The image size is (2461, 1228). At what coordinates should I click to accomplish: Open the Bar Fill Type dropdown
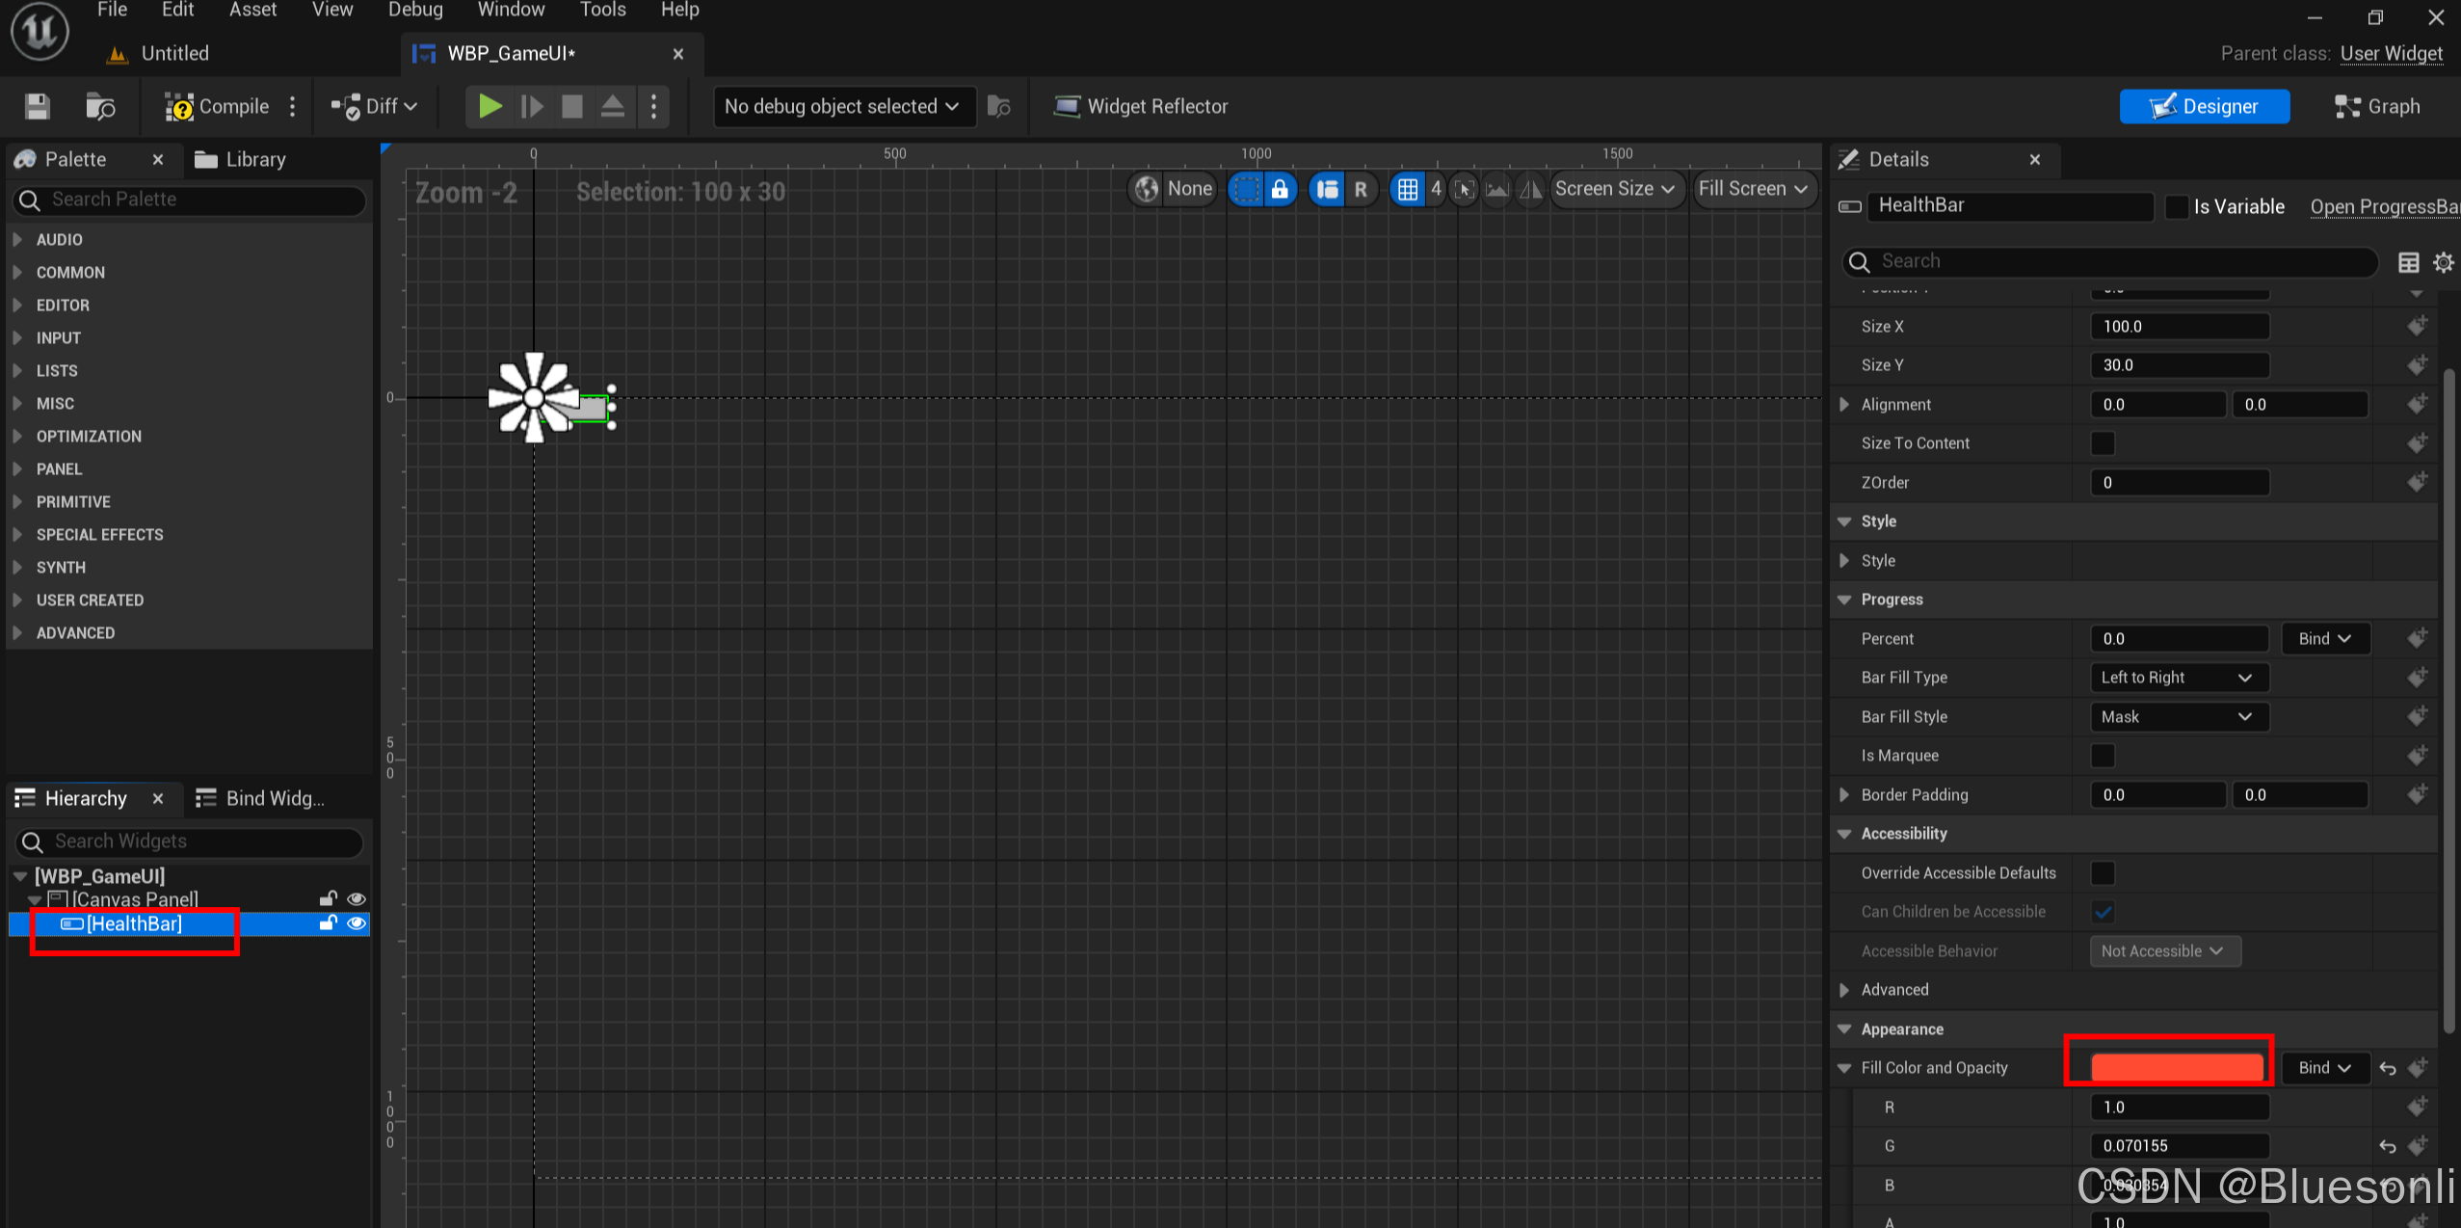click(2179, 678)
